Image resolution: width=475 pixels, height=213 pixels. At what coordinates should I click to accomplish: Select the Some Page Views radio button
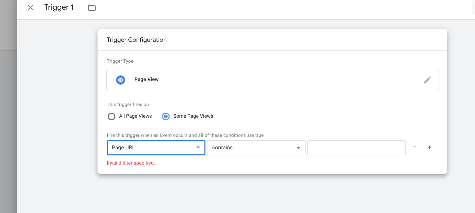click(166, 116)
